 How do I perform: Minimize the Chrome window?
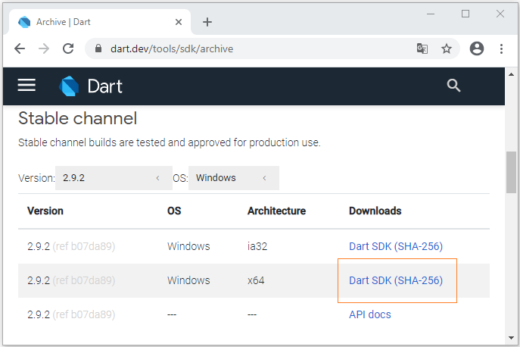(x=431, y=14)
